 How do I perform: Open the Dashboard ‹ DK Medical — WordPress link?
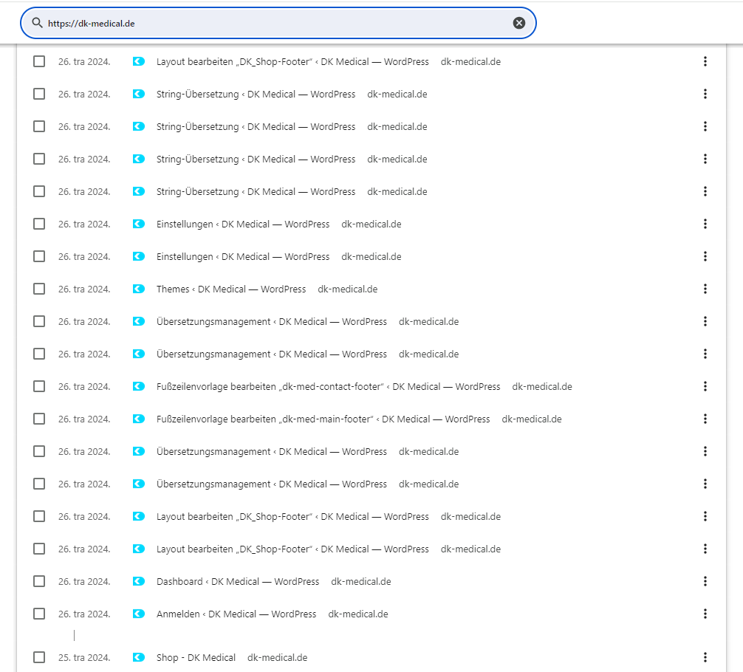(x=238, y=581)
